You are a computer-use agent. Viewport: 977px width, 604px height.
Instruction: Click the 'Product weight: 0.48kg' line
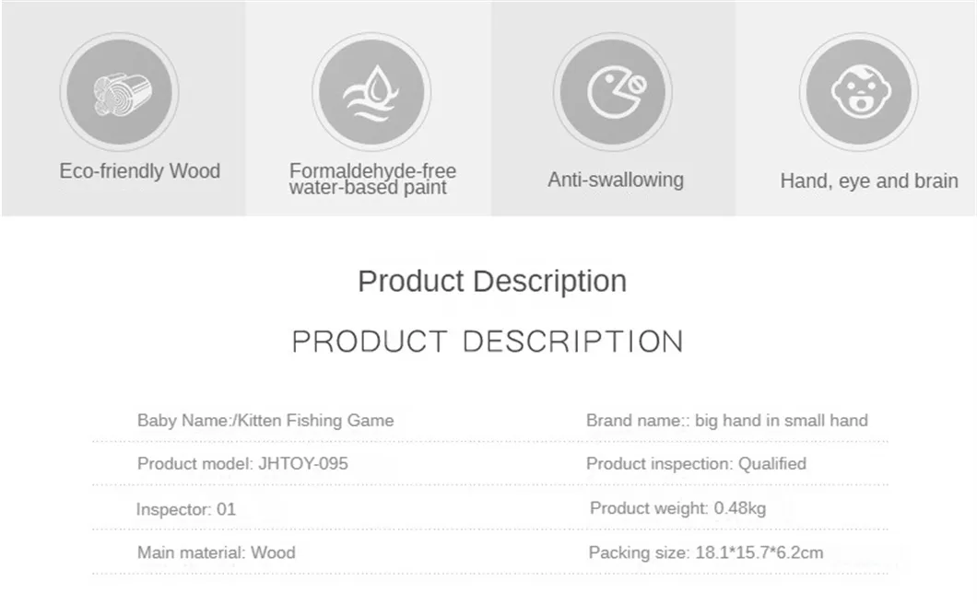[x=677, y=508]
